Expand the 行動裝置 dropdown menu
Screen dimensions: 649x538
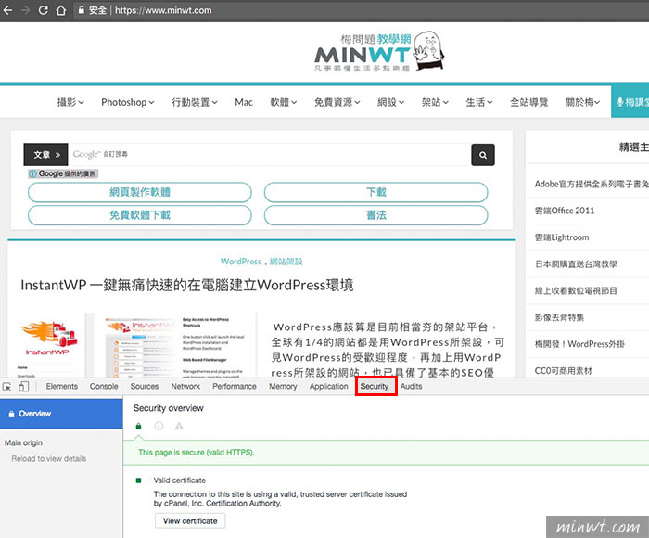[195, 102]
